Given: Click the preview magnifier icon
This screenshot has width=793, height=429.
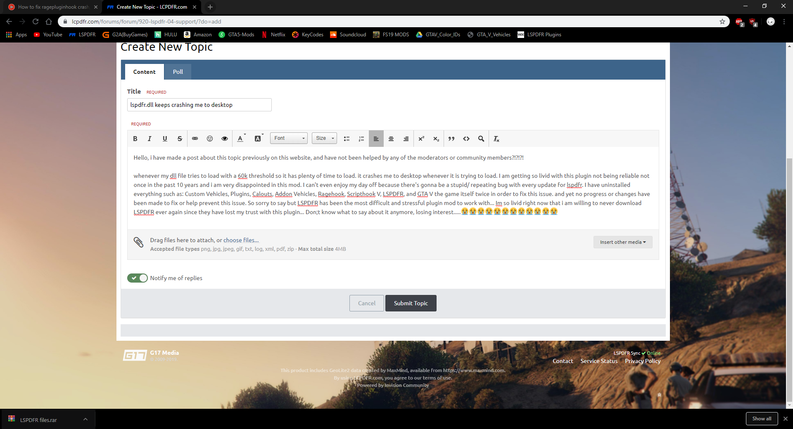Looking at the screenshot, I should 481,139.
